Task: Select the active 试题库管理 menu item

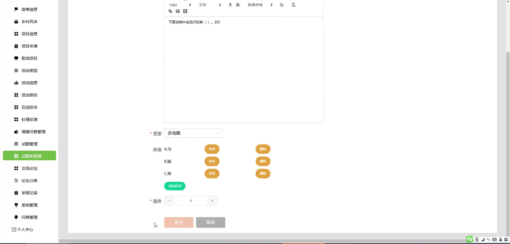Action: pos(29,156)
